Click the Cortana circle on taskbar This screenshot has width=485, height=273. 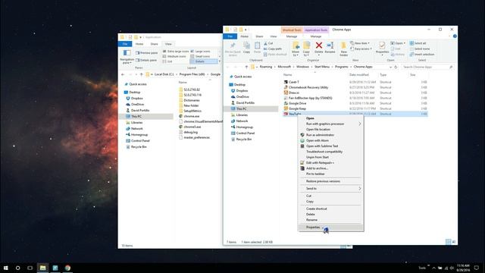click(x=17, y=268)
